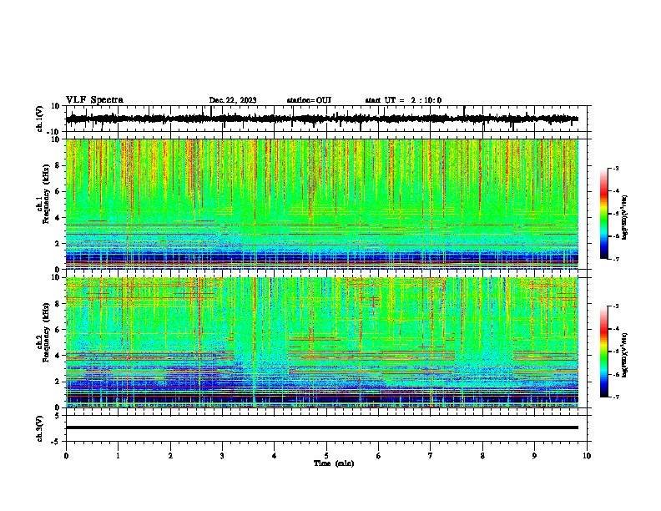Click the date text "Dec. 22, 2023"
The height and width of the screenshot is (511, 661).
[233, 100]
